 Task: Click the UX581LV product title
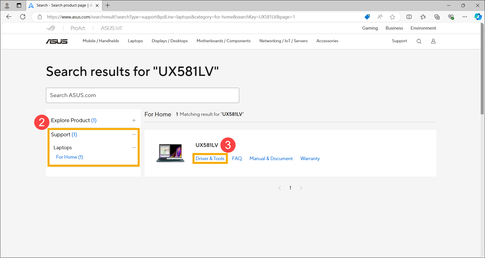207,145
